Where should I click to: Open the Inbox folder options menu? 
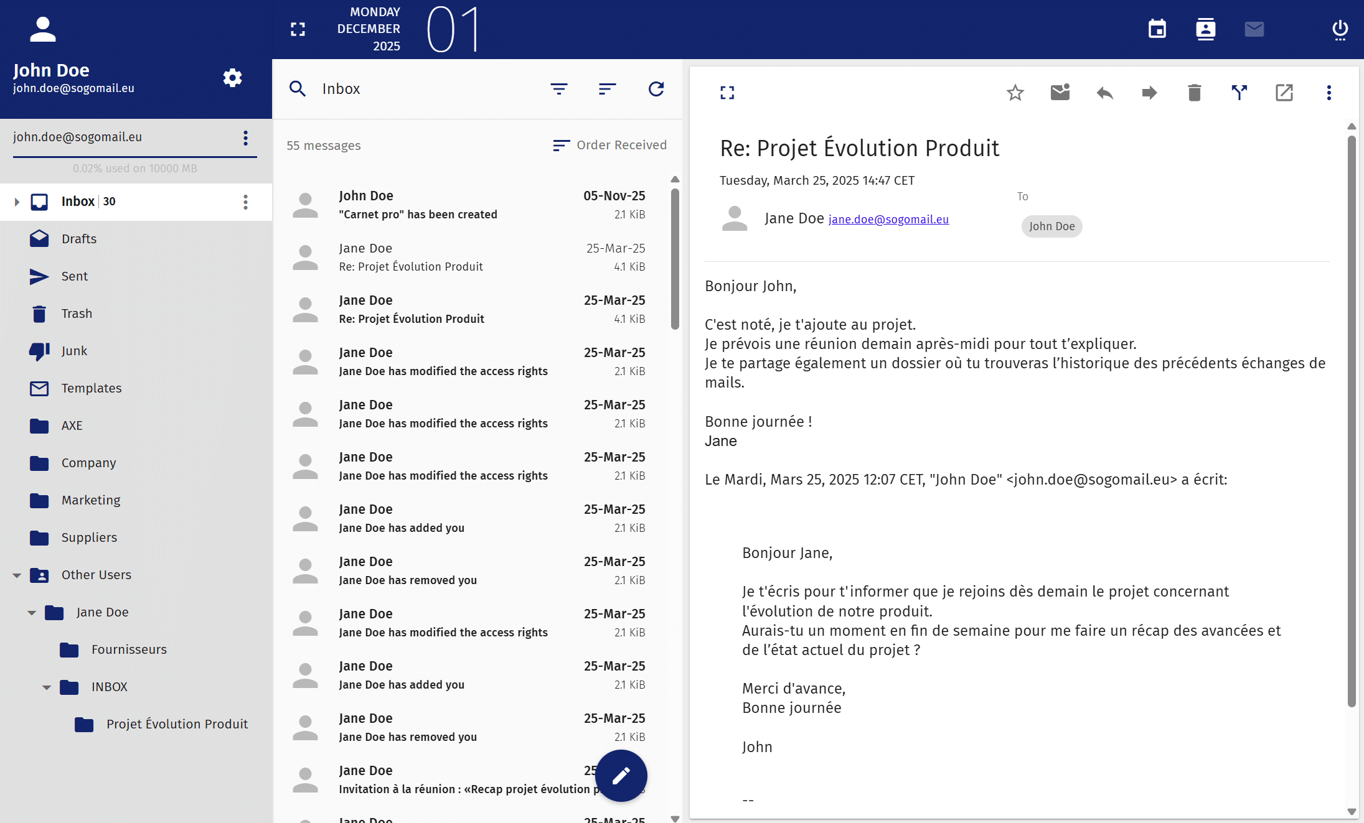(x=245, y=202)
